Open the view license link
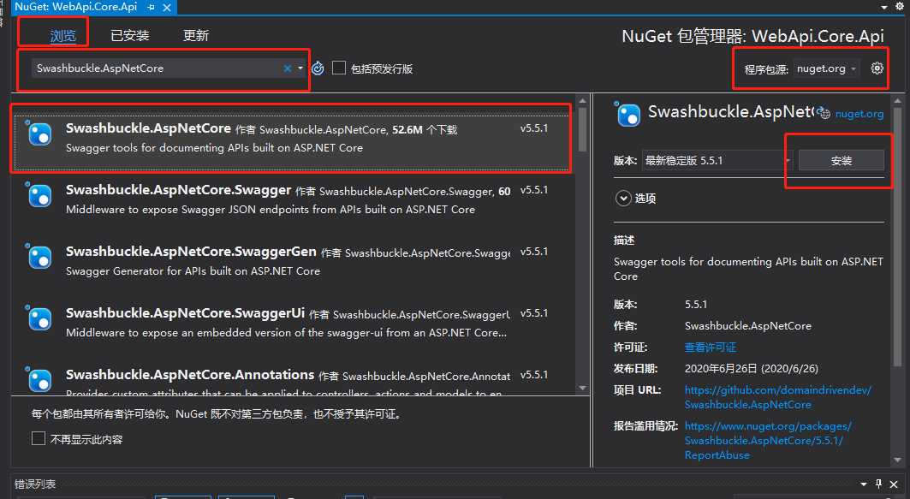 click(711, 347)
